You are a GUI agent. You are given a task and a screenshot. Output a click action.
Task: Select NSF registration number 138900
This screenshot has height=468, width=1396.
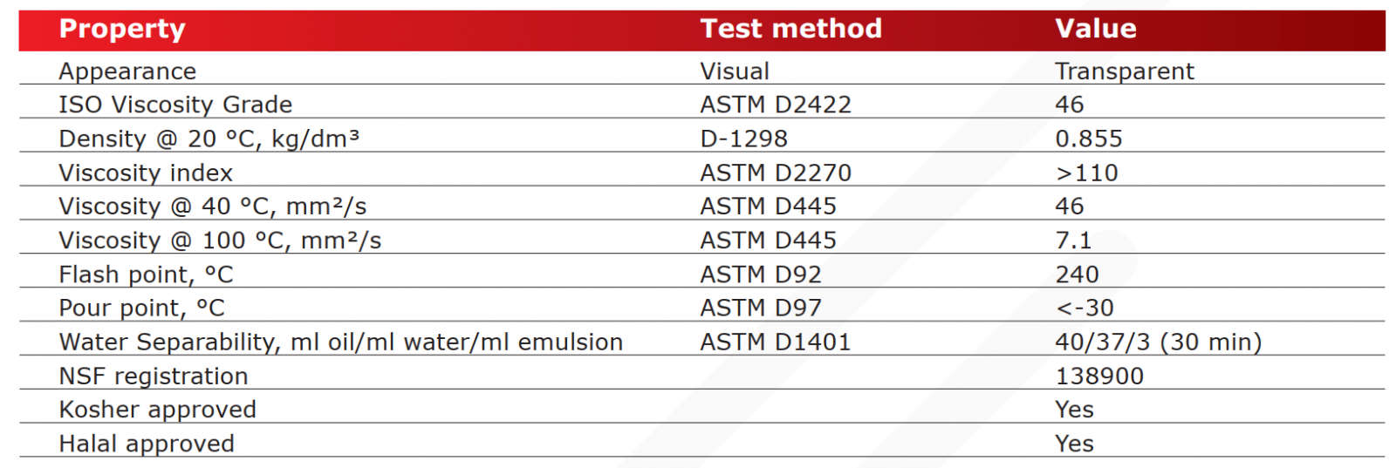[1098, 376]
